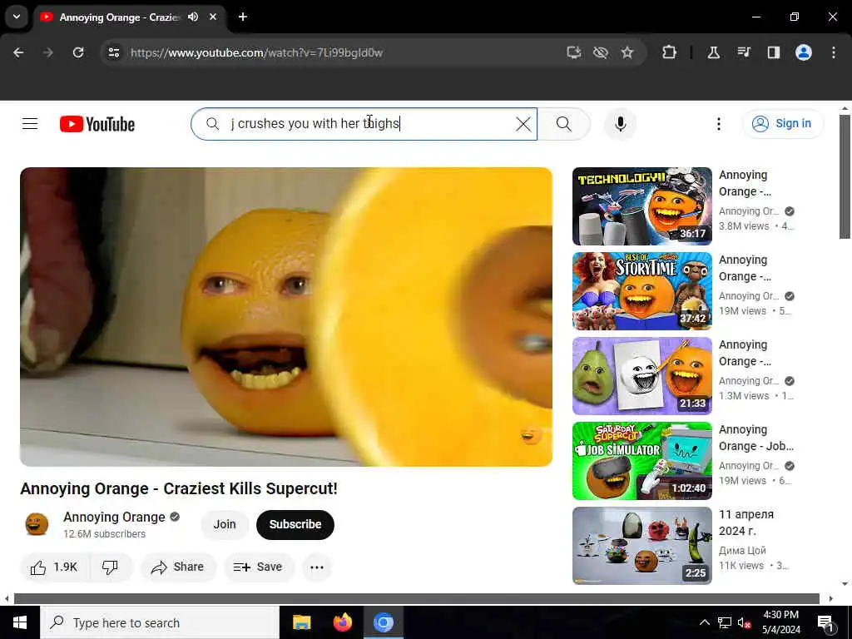This screenshot has width=852, height=639.
Task: Install app icon in address bar
Action: tap(574, 52)
